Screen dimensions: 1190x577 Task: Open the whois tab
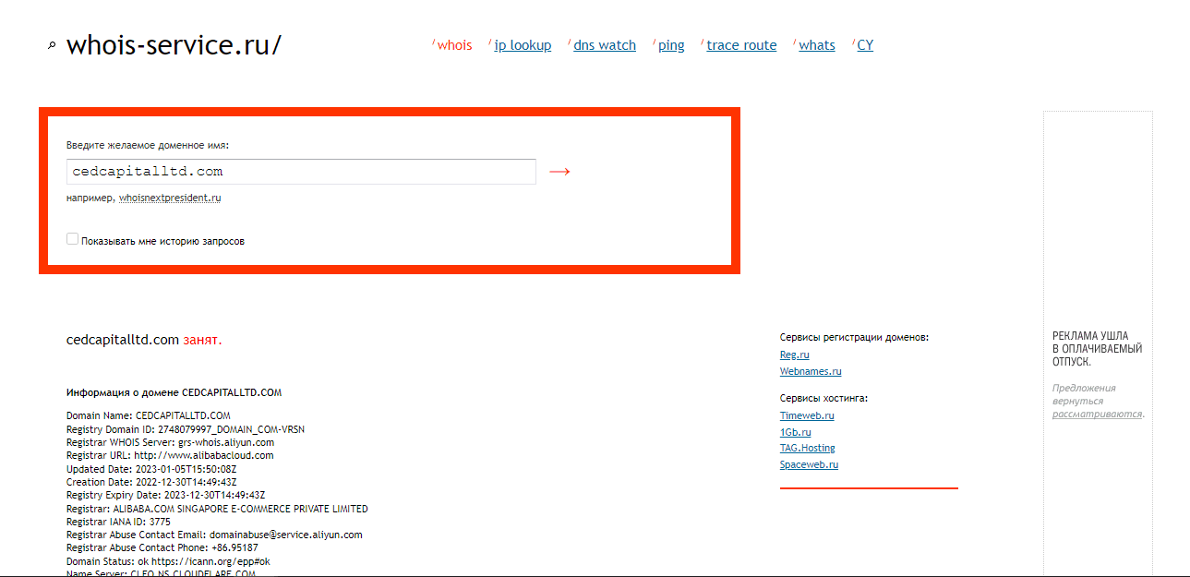coord(454,45)
